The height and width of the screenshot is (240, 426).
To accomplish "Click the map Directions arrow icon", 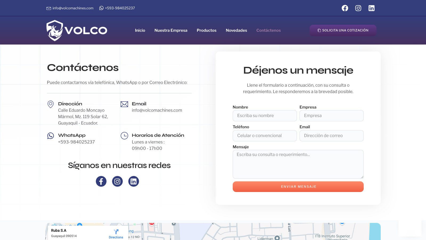I will coord(116,231).
